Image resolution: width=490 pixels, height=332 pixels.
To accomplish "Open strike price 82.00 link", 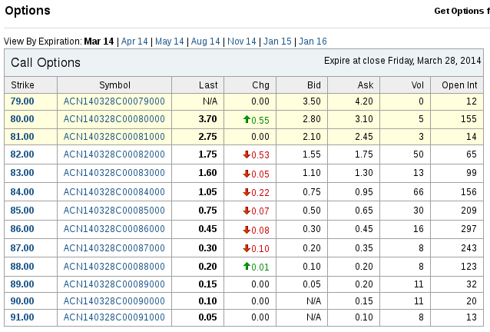I will click(22, 154).
